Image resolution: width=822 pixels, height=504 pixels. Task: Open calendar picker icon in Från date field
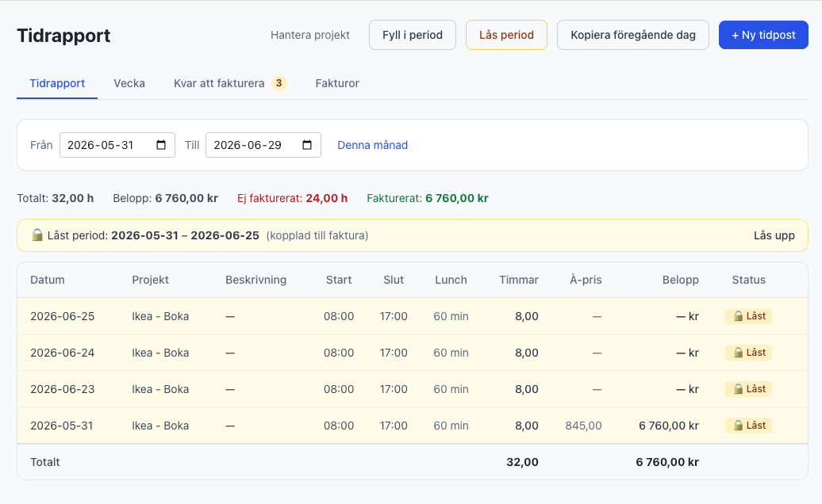161,145
